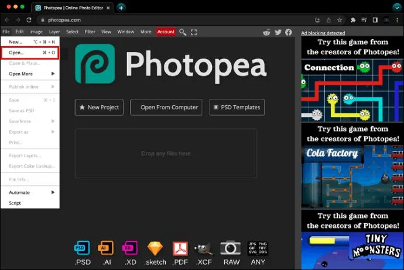This screenshot has height=270, width=404.
Task: Open new browser tab with plus icon
Action: click(121, 8)
